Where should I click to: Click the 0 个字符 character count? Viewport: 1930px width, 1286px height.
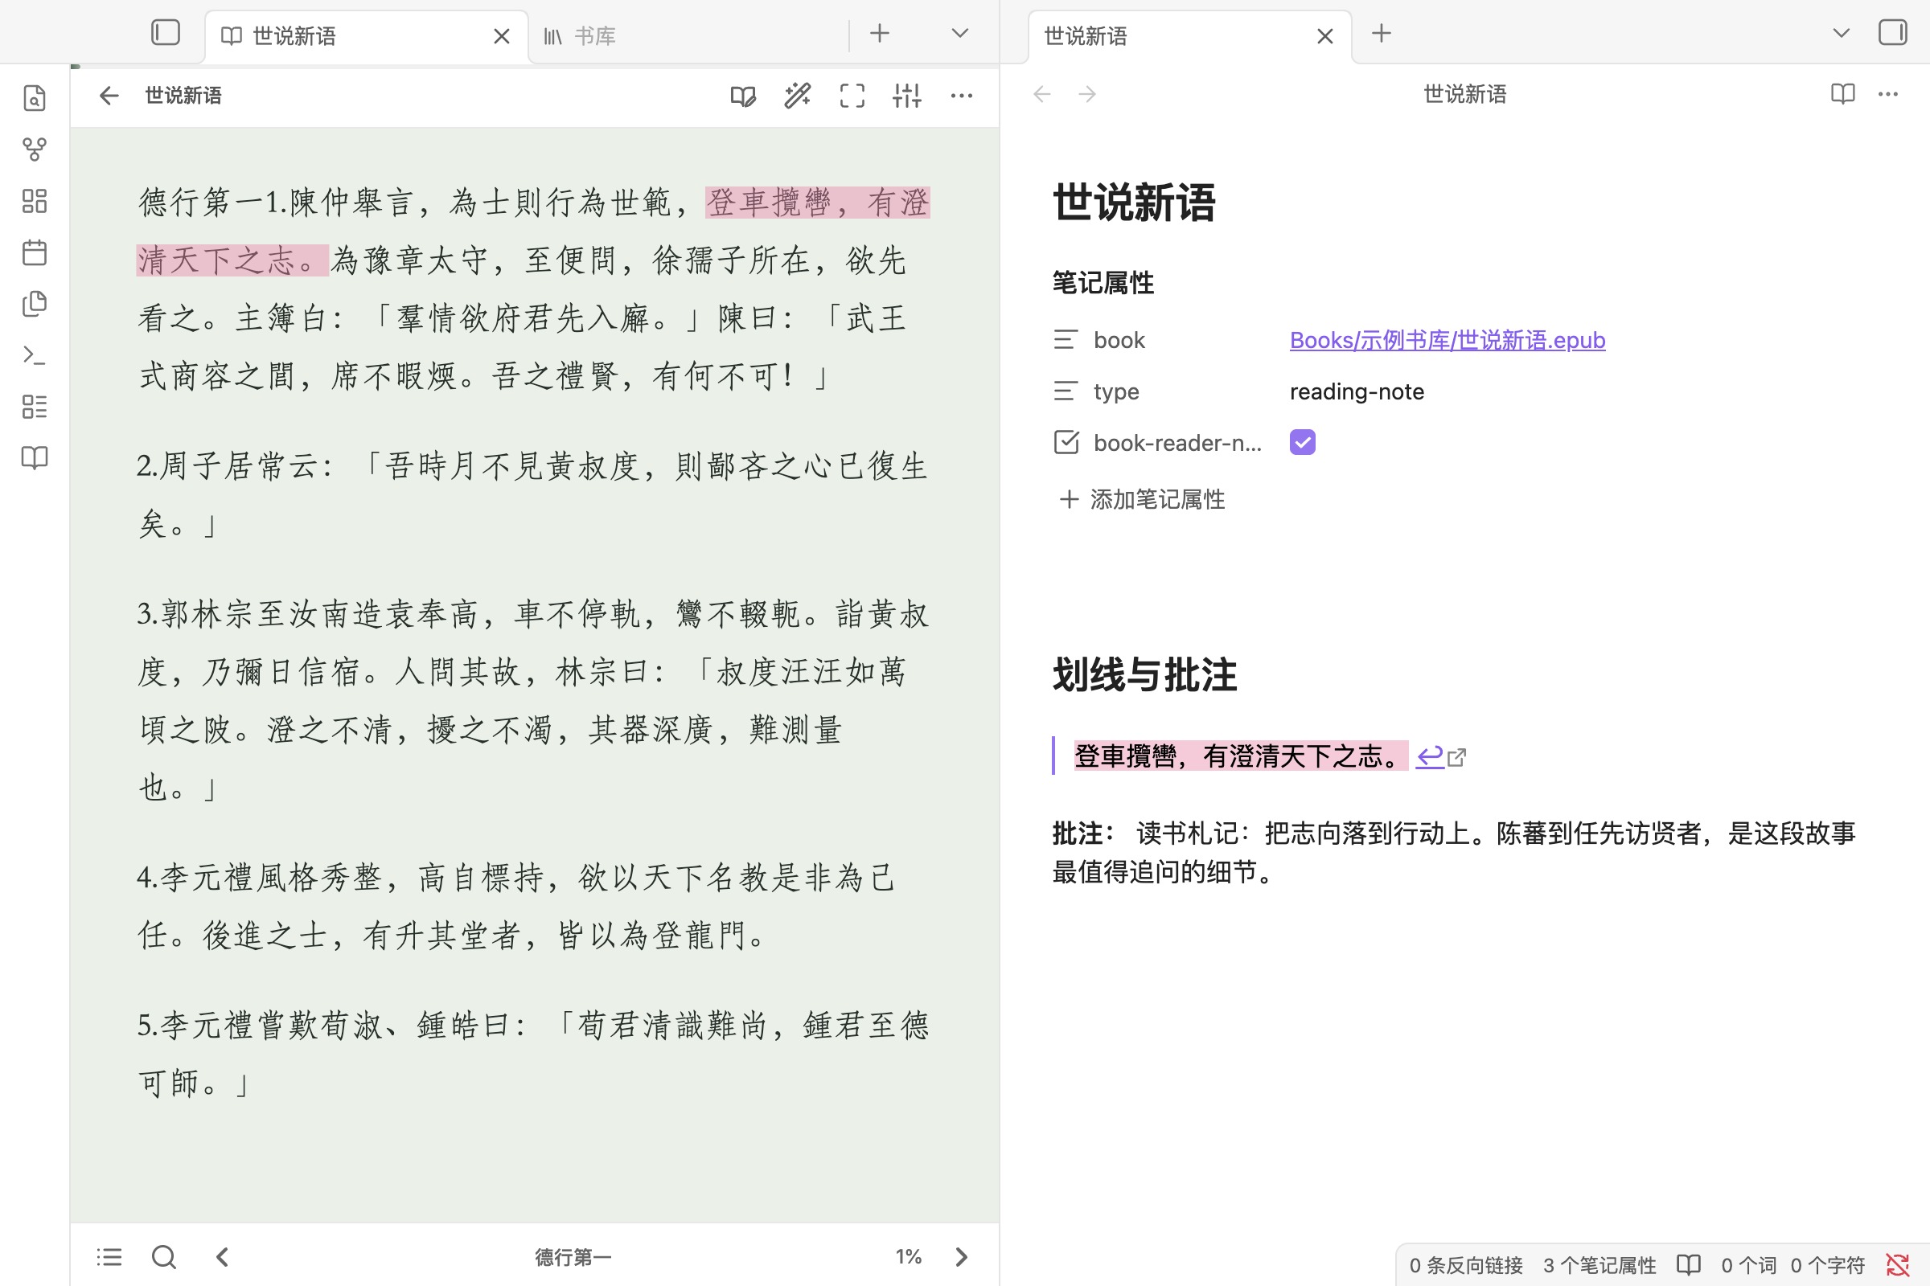click(x=1827, y=1264)
